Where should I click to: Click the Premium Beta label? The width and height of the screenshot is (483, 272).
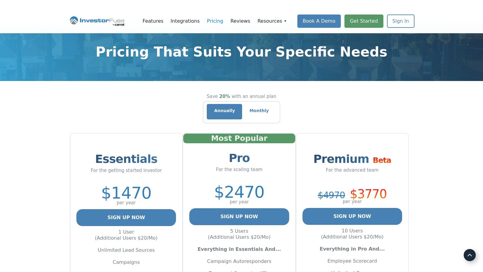click(382, 160)
